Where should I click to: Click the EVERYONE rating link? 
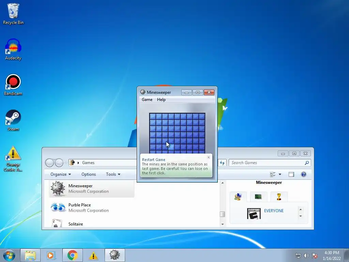pyautogui.click(x=274, y=211)
